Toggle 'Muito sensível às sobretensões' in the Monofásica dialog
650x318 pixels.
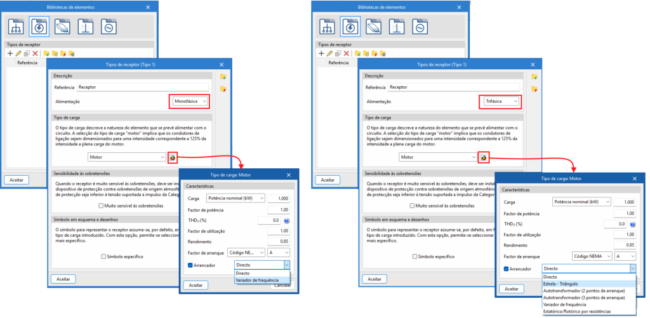pyautogui.click(x=101, y=205)
